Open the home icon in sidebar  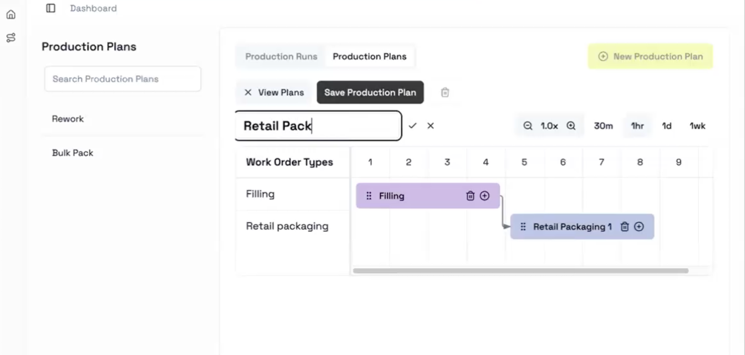(x=11, y=15)
